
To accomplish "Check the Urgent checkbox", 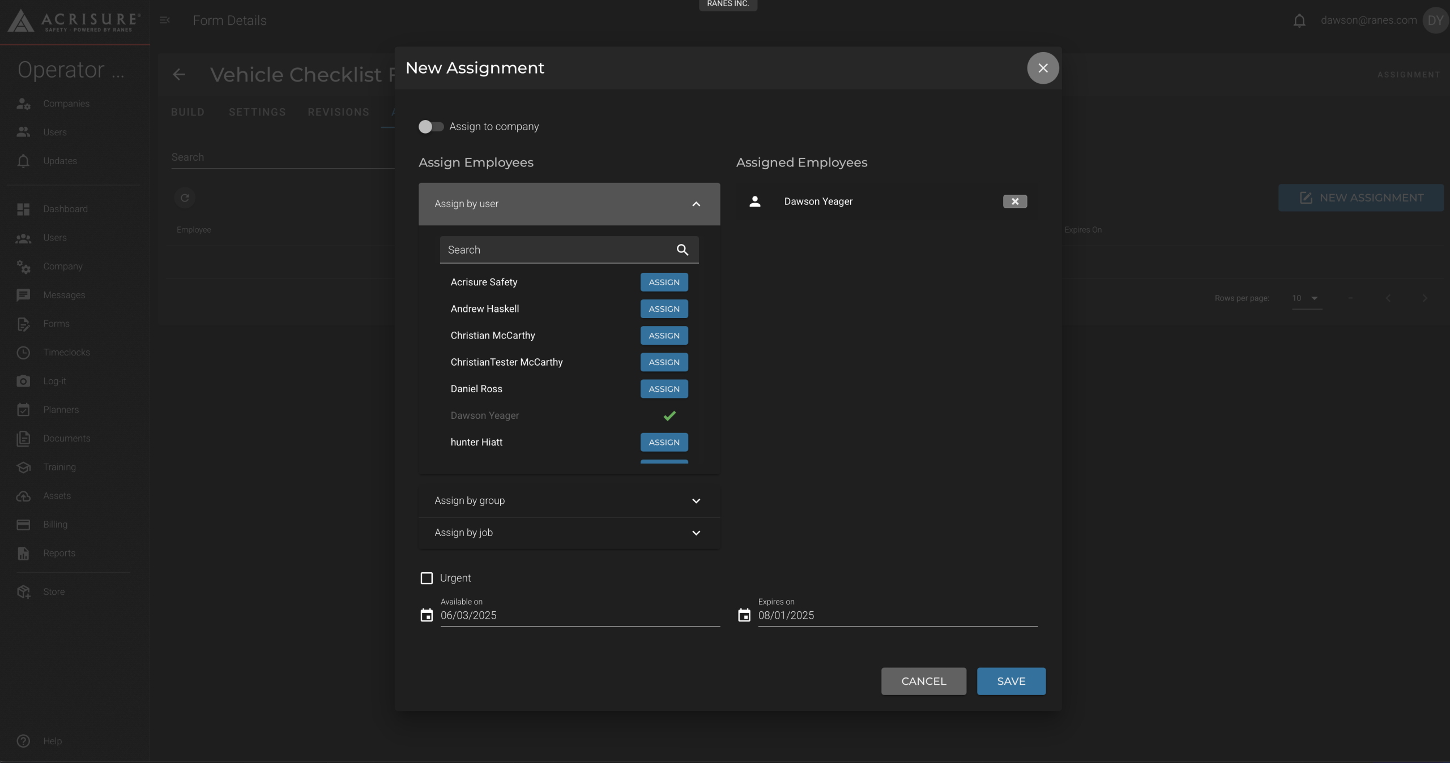I will pos(427,578).
